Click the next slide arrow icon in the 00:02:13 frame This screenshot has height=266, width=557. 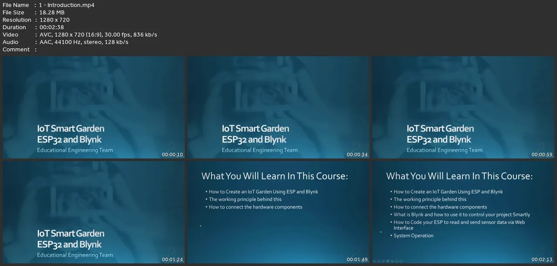coord(379,261)
